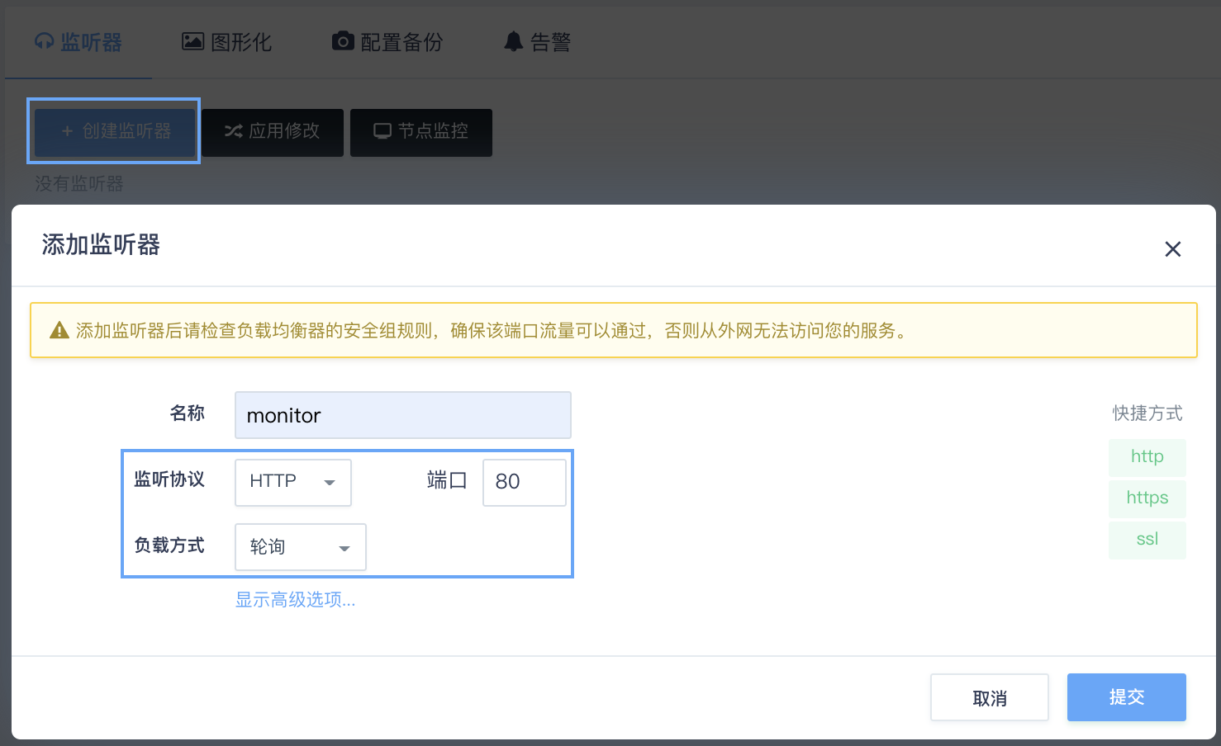Click the monitor icon on 节点监控
Screen dimensions: 1221x746
click(x=382, y=131)
